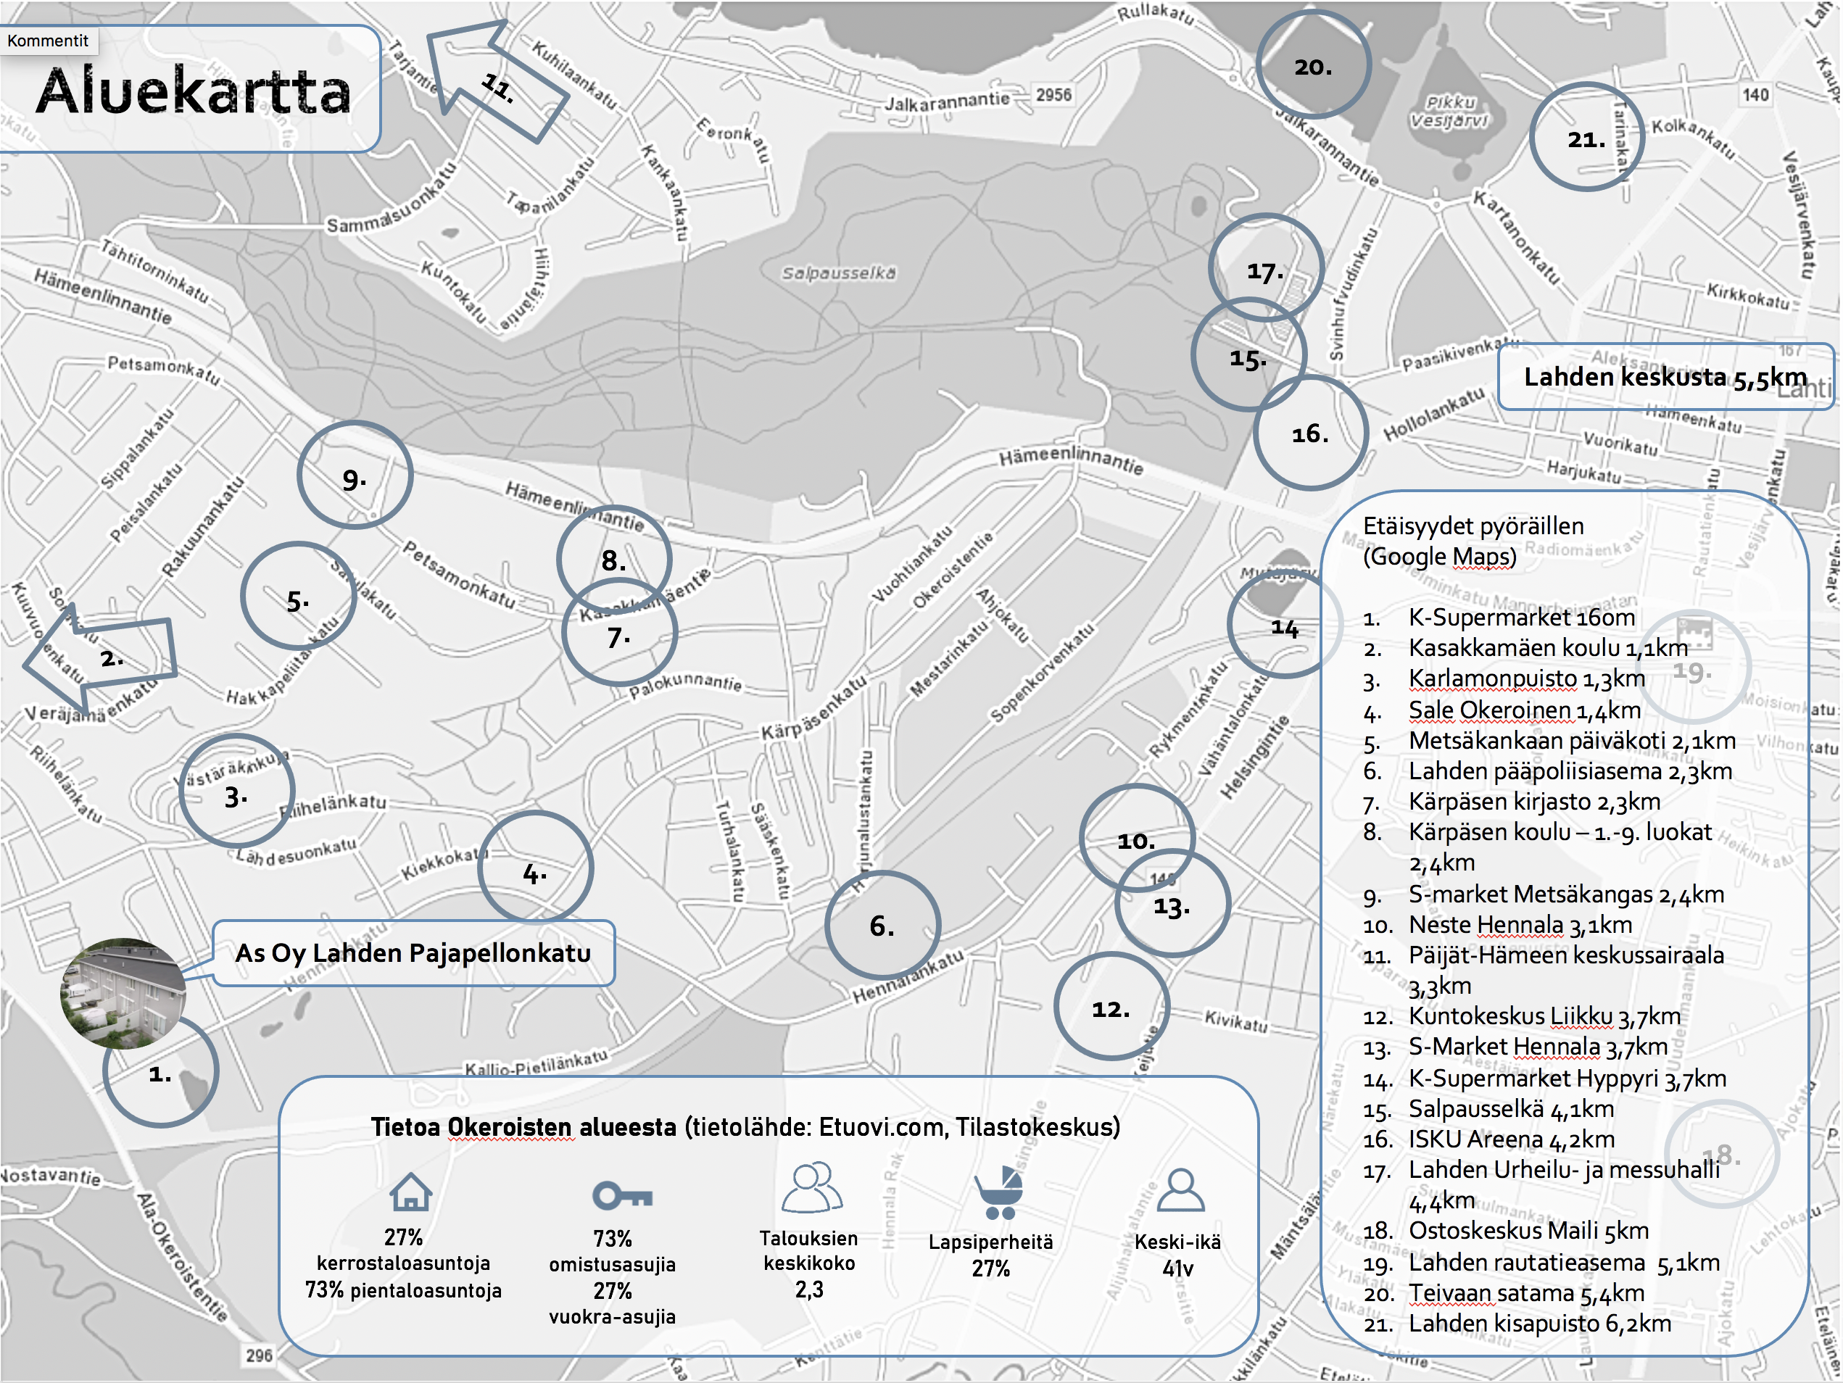Click the Keski-ikä 41v statistic
The image size is (1843, 1383).
click(x=1178, y=1255)
